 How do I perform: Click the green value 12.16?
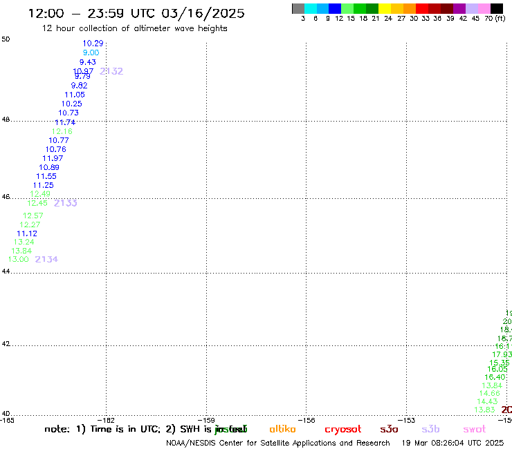click(x=62, y=131)
